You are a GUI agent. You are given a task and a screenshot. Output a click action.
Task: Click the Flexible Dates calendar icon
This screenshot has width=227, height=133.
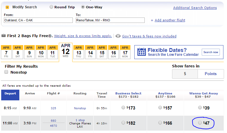[141, 52]
